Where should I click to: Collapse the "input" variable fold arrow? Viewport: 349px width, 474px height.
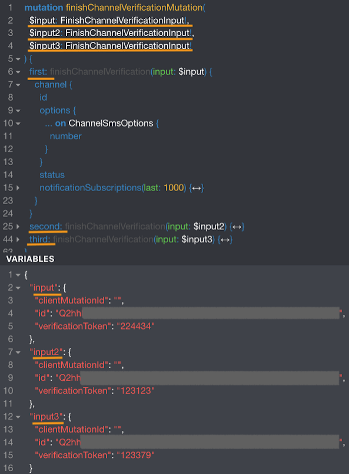18,288
